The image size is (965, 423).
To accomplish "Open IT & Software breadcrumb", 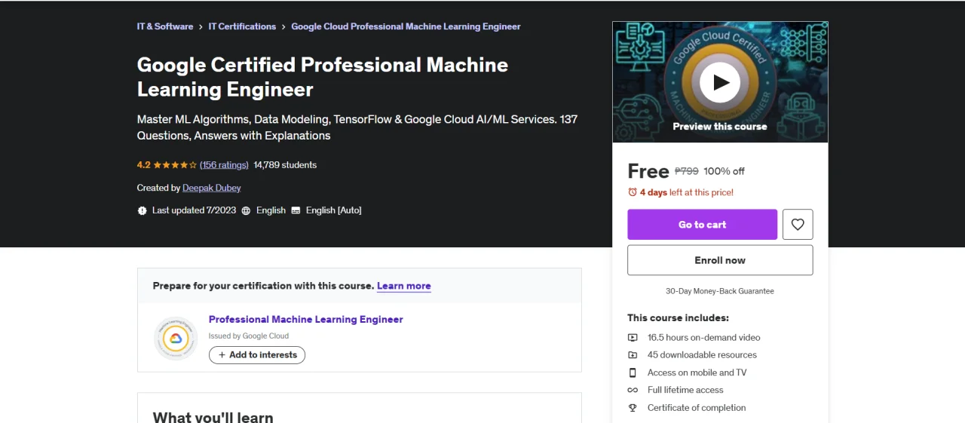I will (x=165, y=26).
